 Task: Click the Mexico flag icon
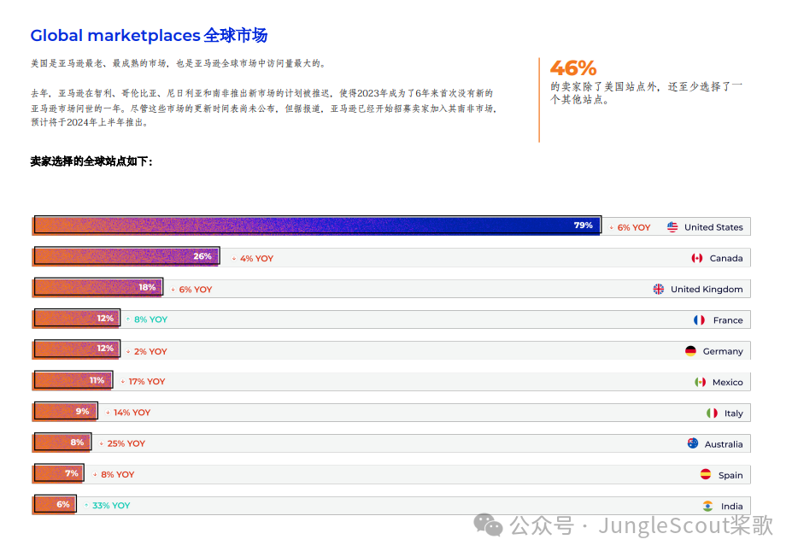click(701, 382)
